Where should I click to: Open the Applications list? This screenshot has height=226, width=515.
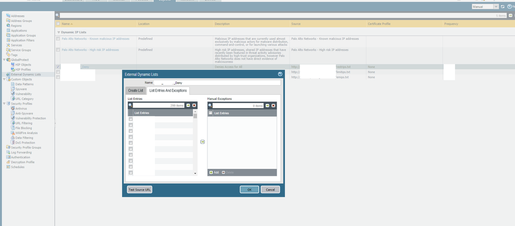coord(19,30)
